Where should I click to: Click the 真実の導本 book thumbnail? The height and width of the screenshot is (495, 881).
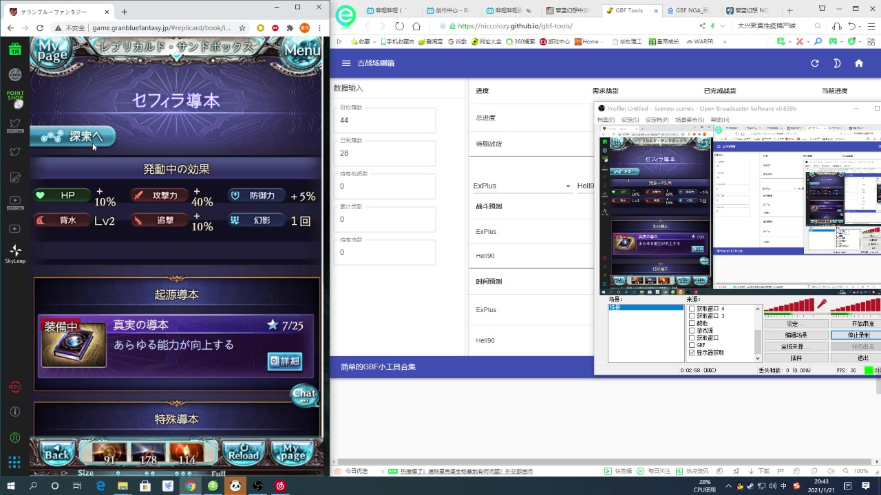pos(74,344)
